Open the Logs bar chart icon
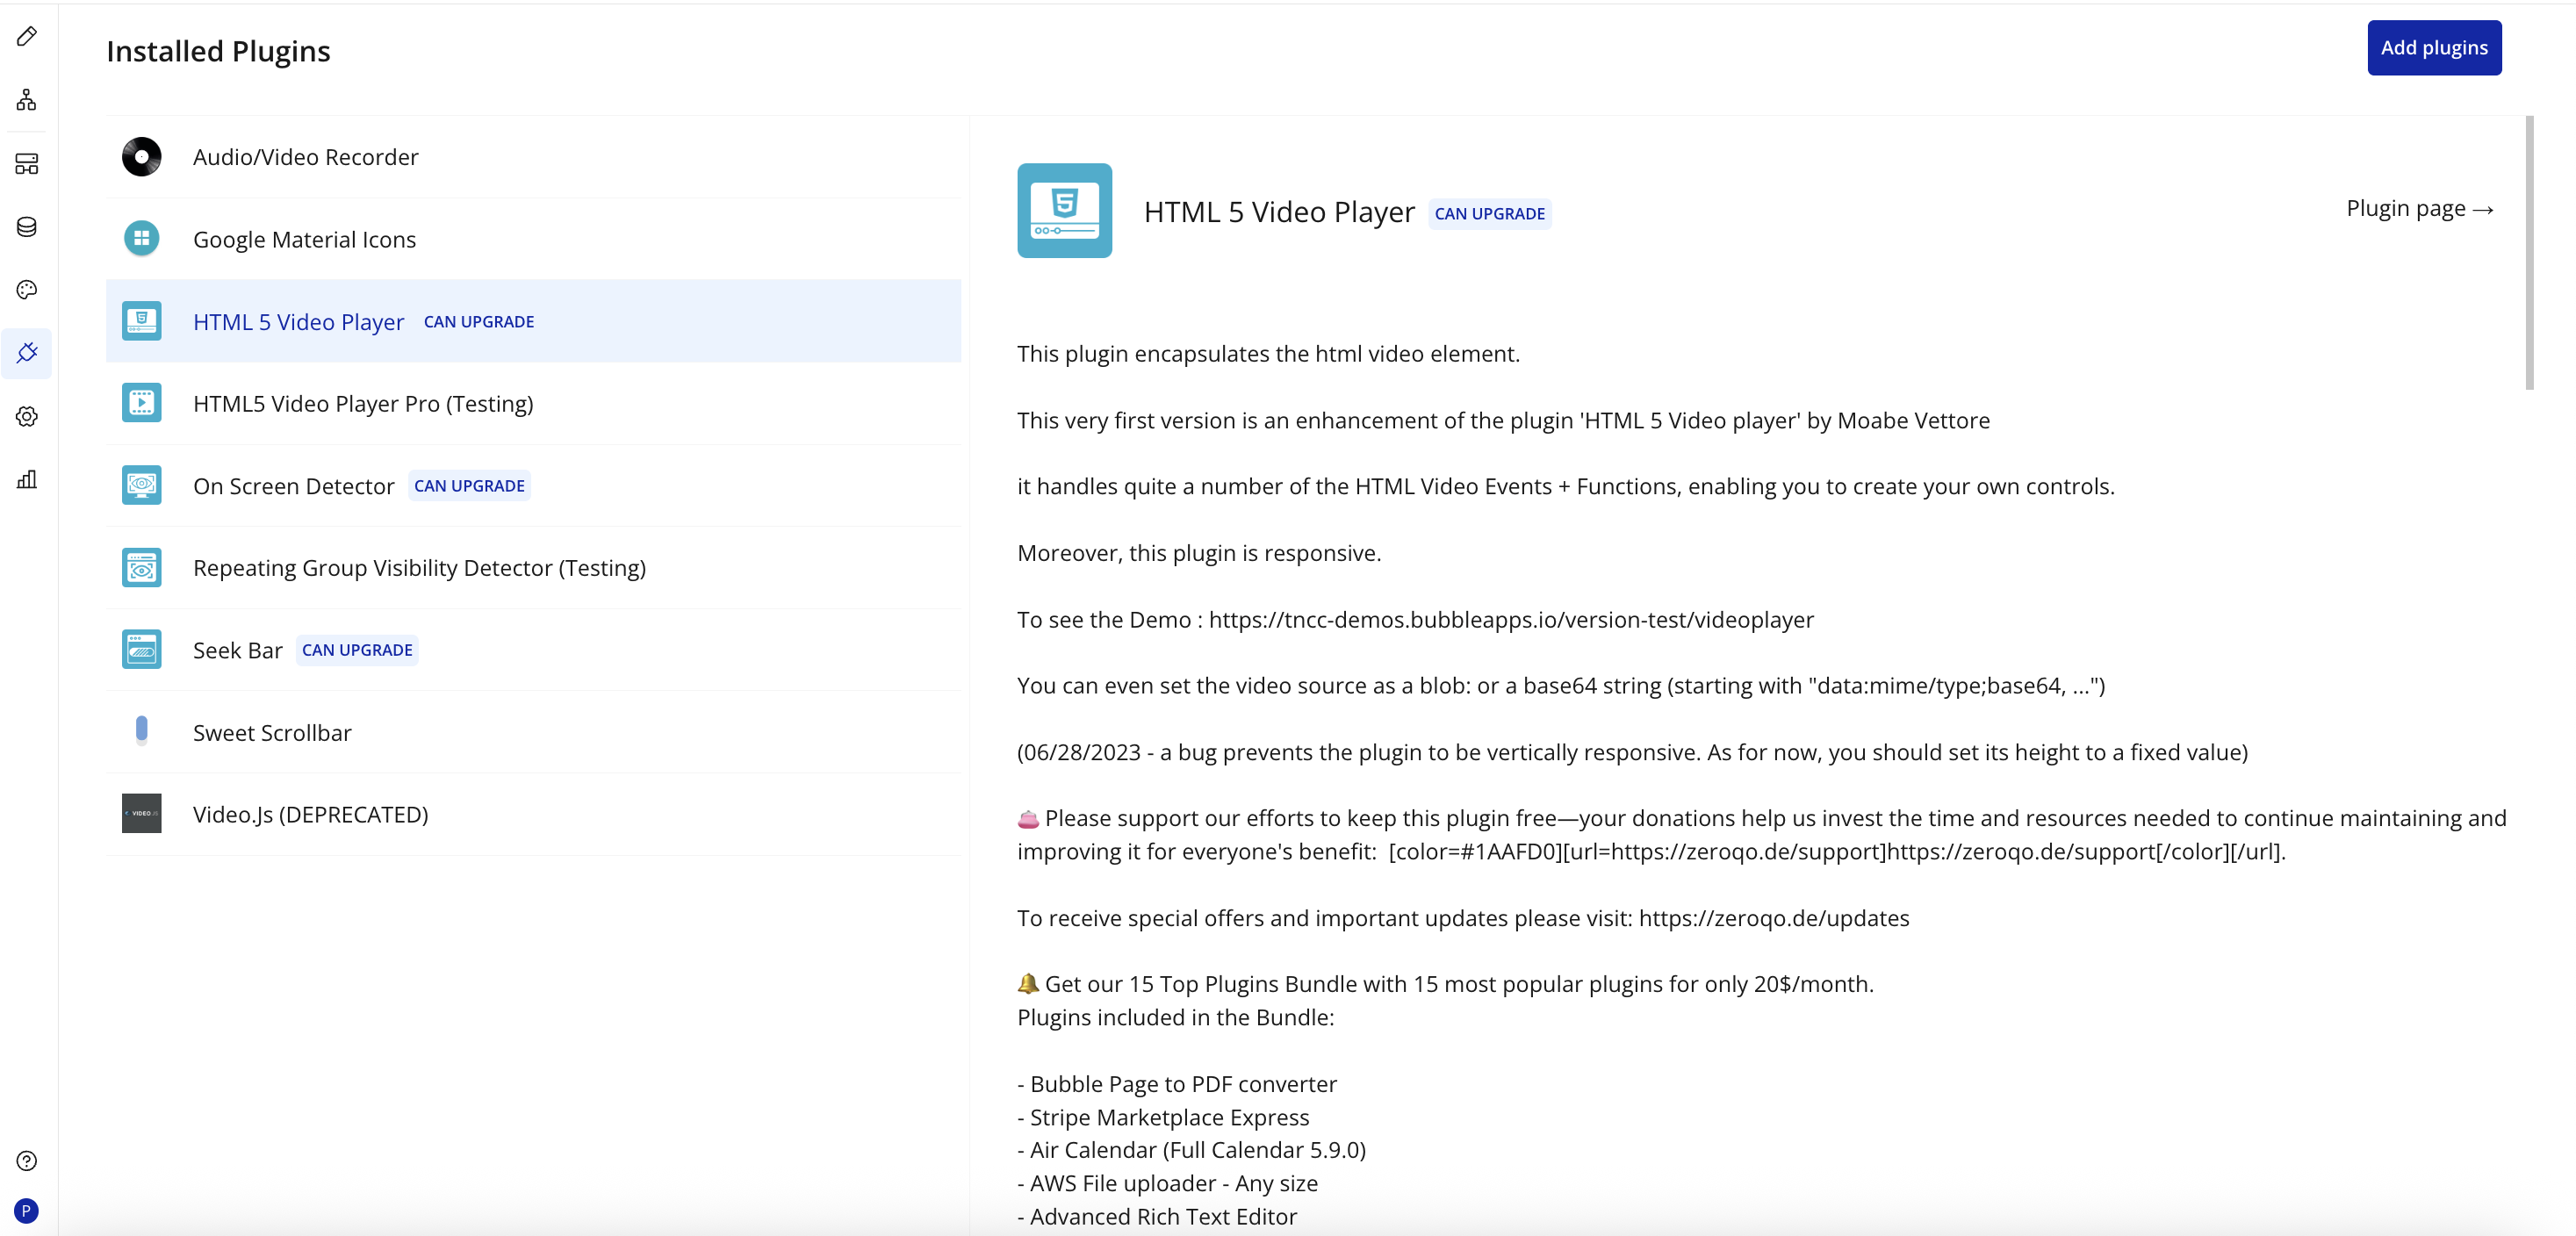Screen dimensions: 2576x1236 point(27,480)
